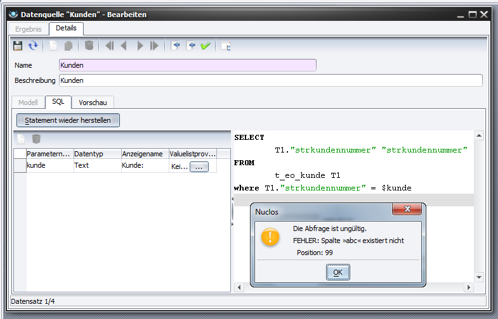Click the Nuclos eye logo in title bar

pos(14,15)
